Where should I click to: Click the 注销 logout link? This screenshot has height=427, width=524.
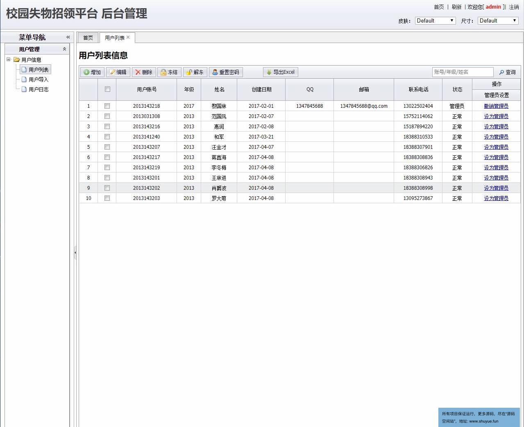(x=514, y=7)
